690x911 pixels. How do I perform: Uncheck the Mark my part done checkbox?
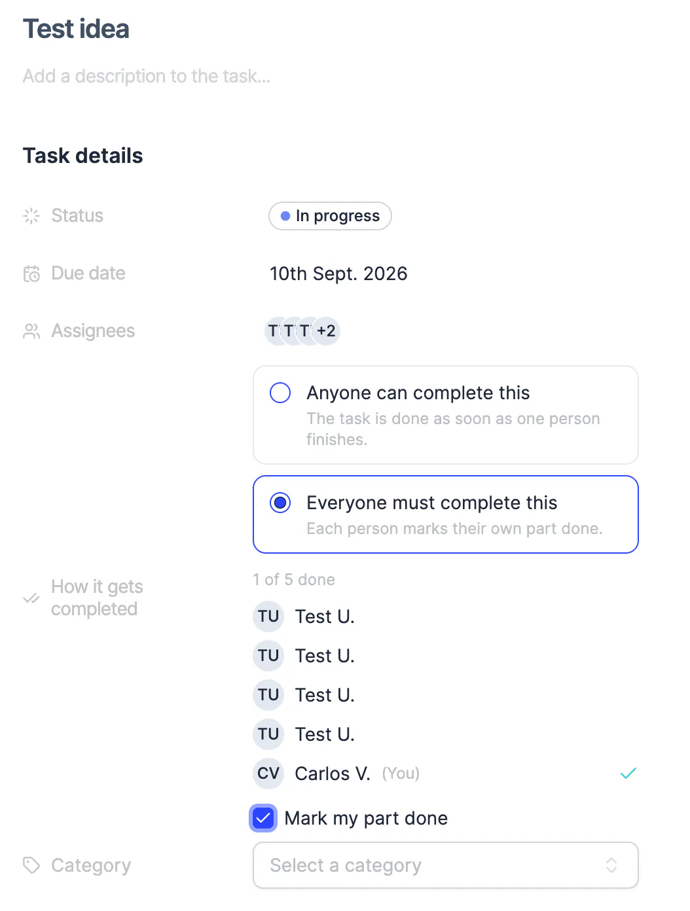point(263,818)
